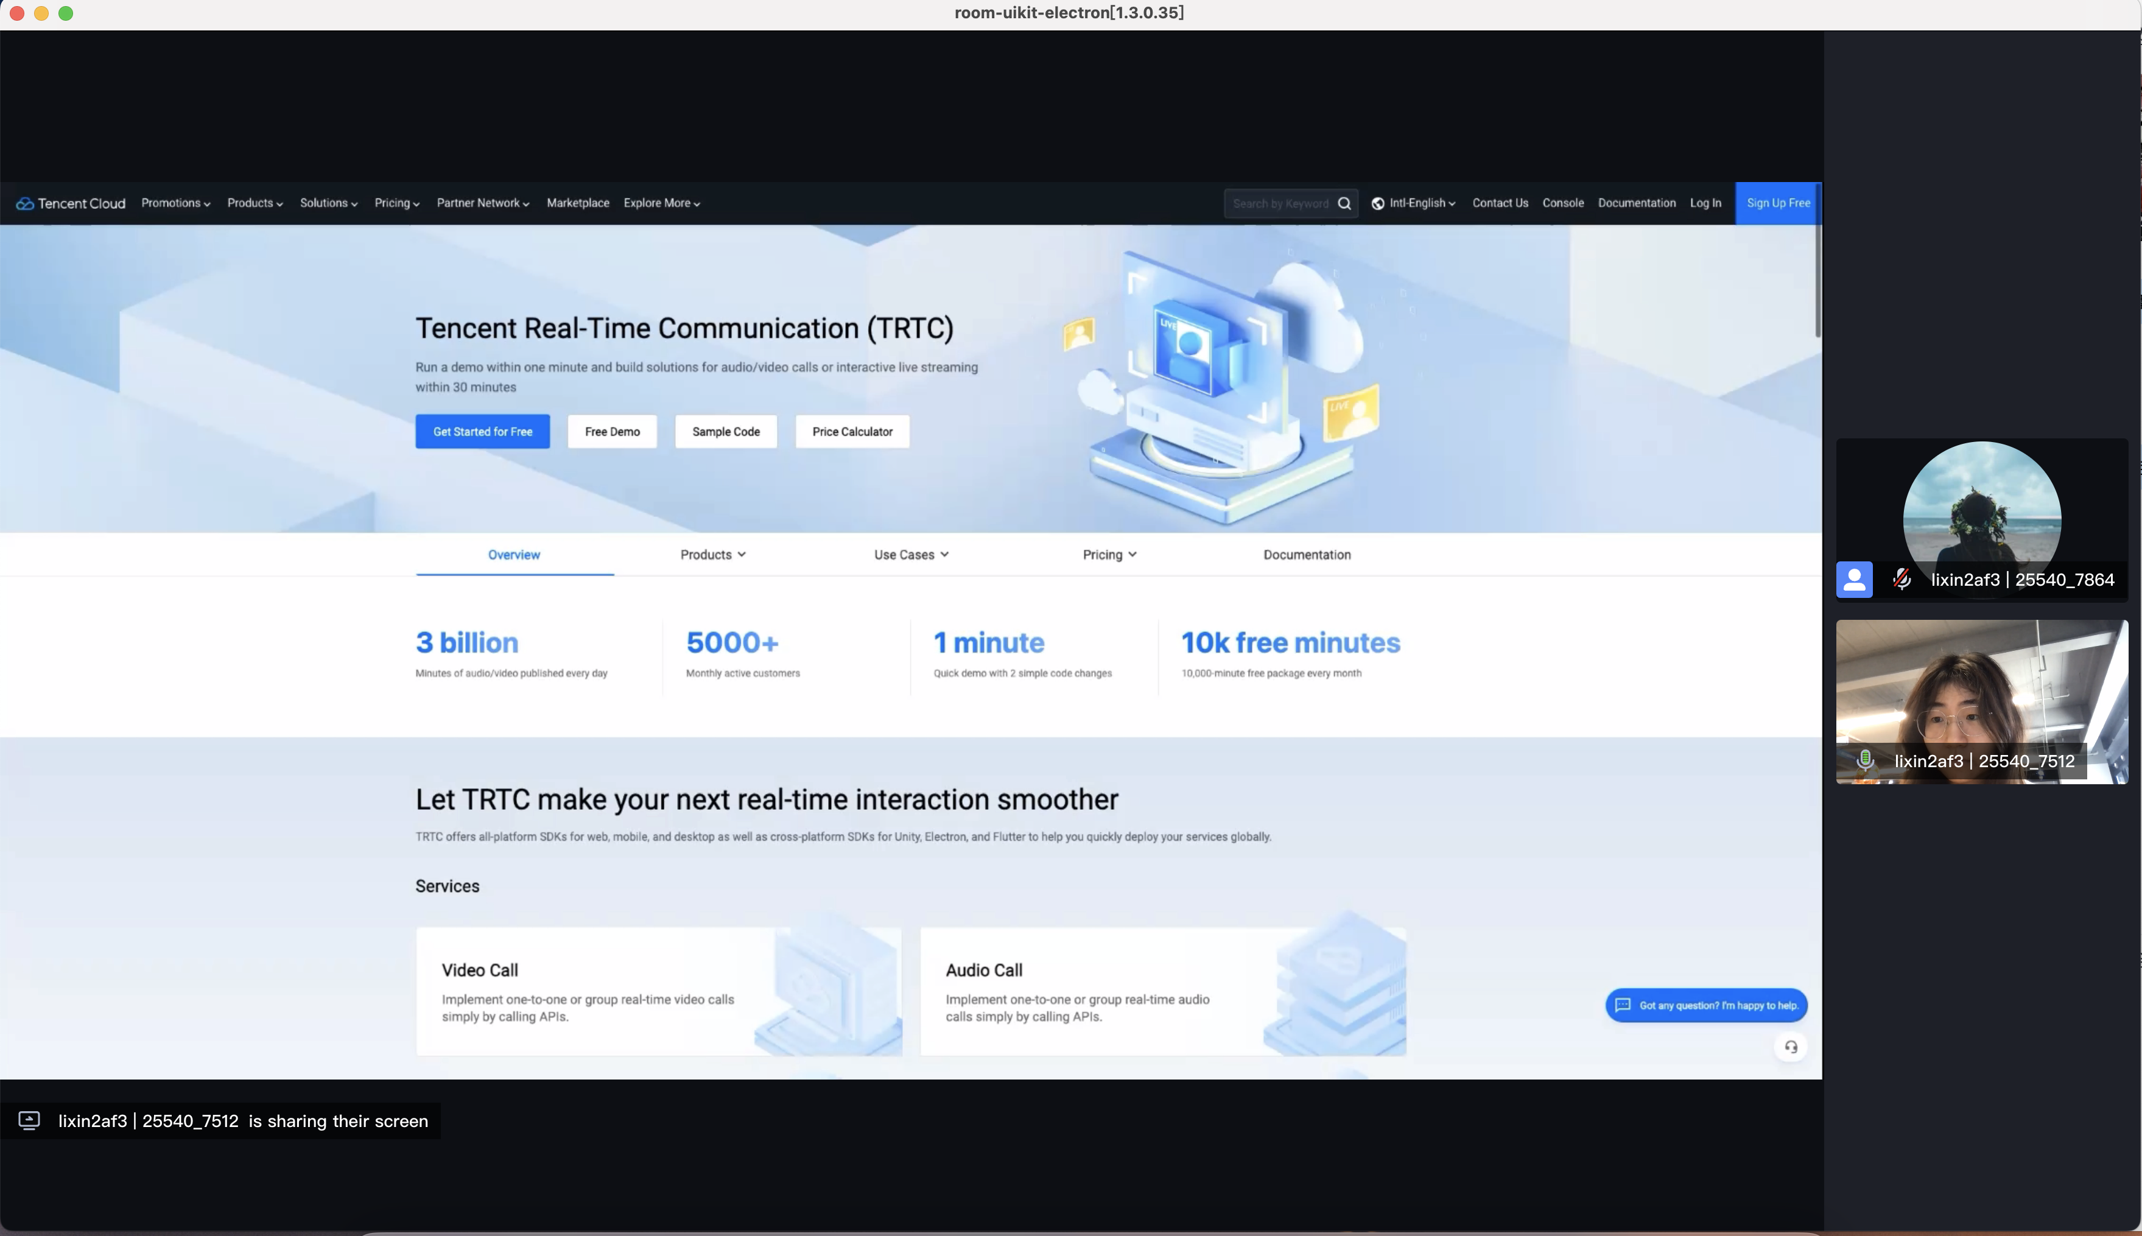Click the headset support icon
The height and width of the screenshot is (1236, 2142).
click(x=1791, y=1047)
